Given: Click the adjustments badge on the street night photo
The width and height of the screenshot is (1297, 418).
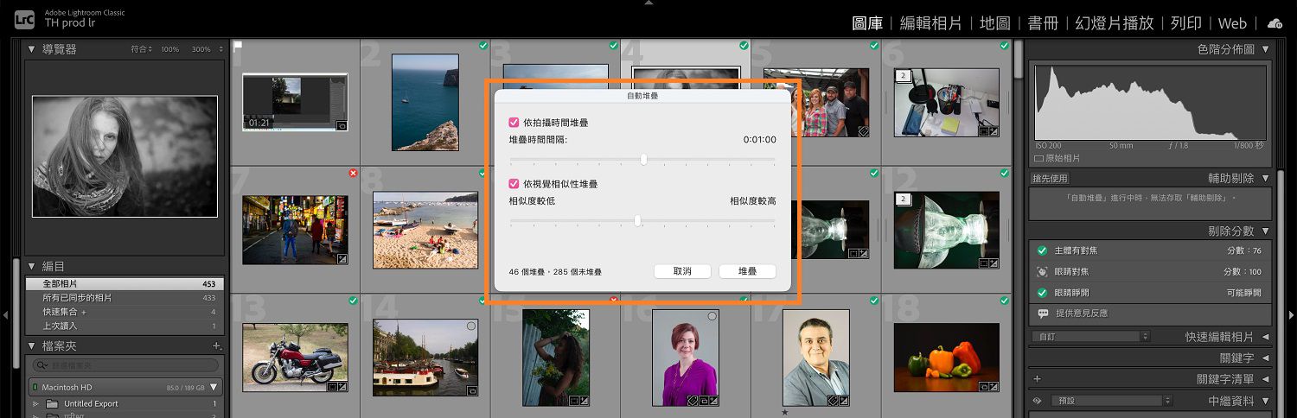Looking at the screenshot, I should point(342,258).
